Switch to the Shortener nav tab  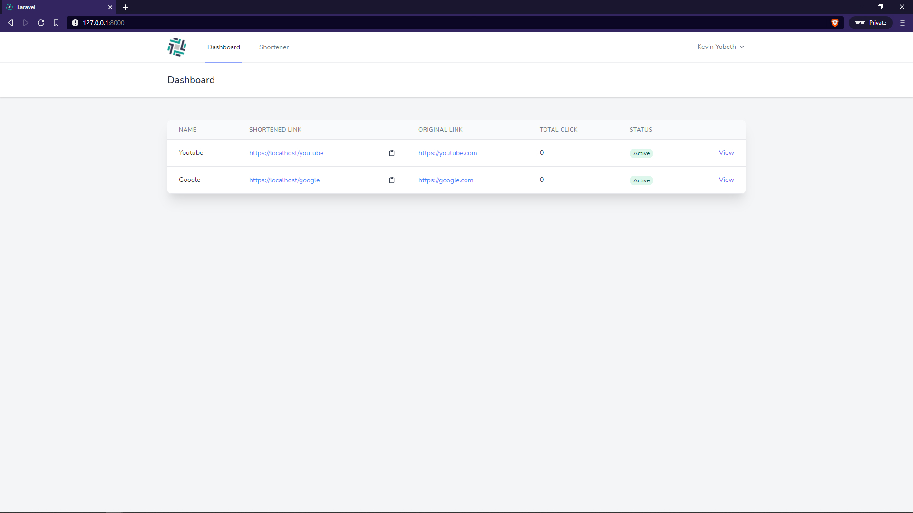tap(274, 47)
